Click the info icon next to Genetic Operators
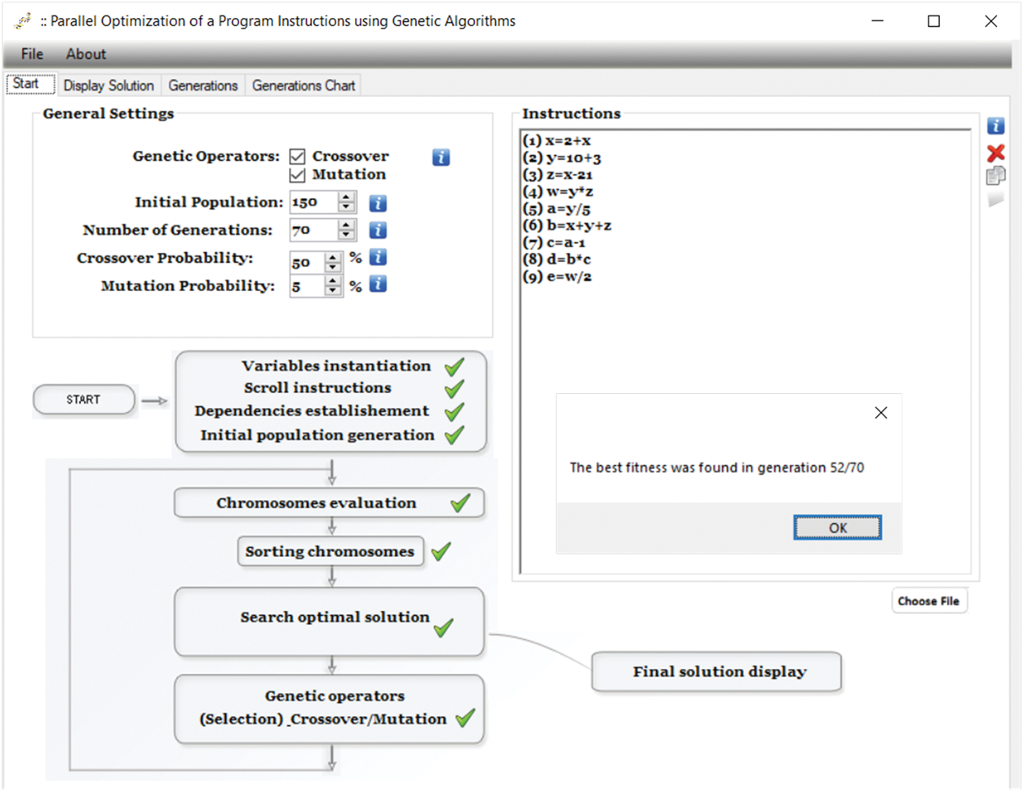This screenshot has height=792, width=1024. point(441,157)
